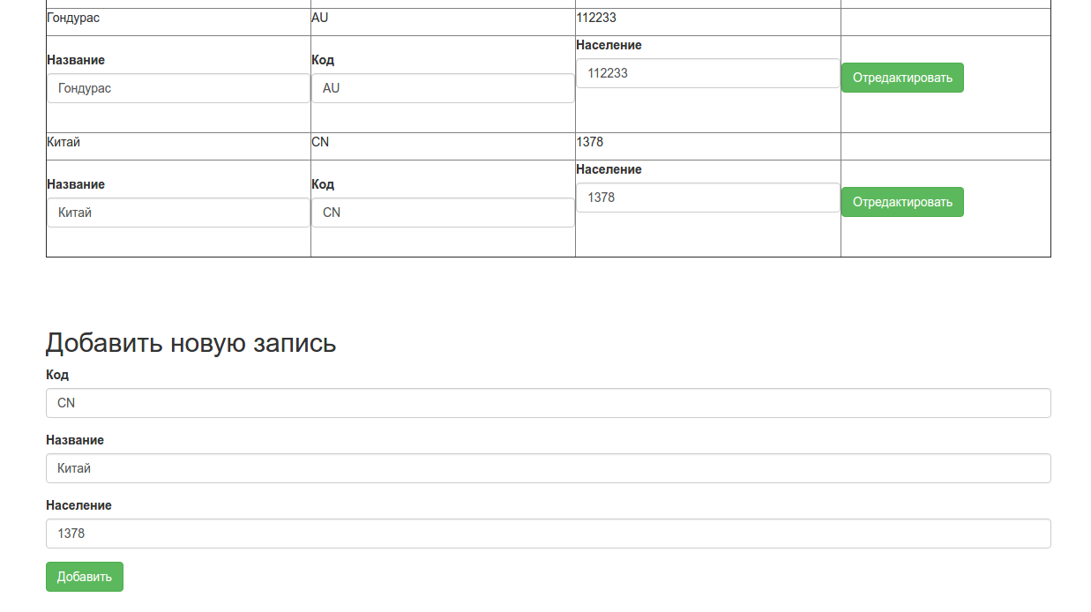Focus Название field in the new record form
Viewport: 1091px width, 612px height.
click(x=548, y=468)
